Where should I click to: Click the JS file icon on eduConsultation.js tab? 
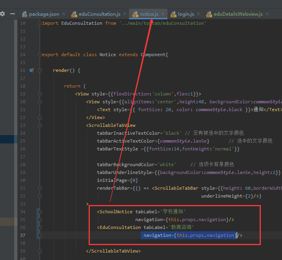[x=74, y=14]
